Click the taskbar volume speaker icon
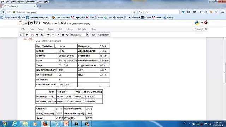Image resolution: width=226 pixels, height=127 pixels. click(194, 124)
